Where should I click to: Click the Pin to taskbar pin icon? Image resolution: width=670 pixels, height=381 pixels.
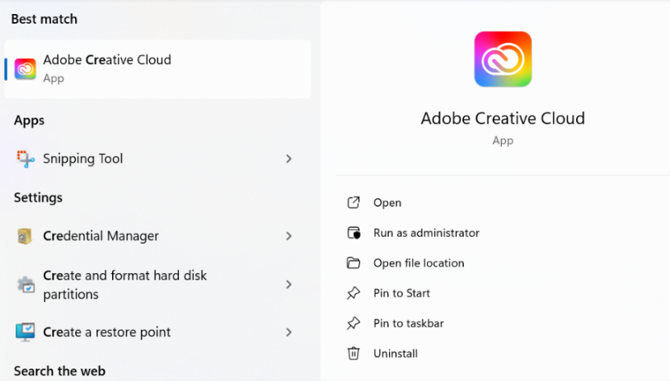click(x=354, y=323)
